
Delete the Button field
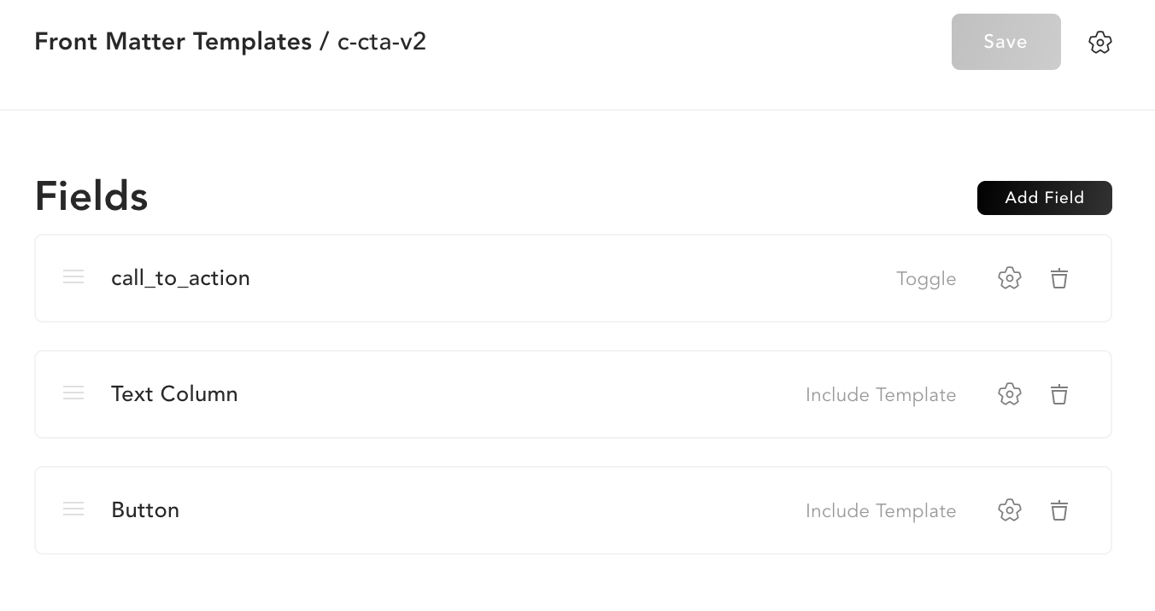point(1059,510)
